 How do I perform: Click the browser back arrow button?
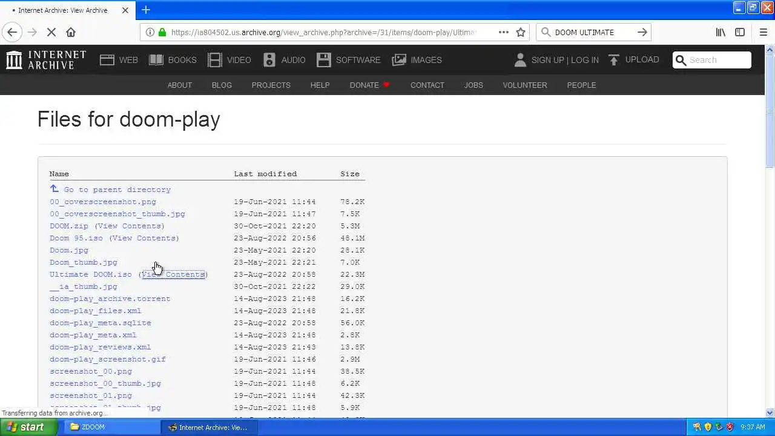click(12, 32)
